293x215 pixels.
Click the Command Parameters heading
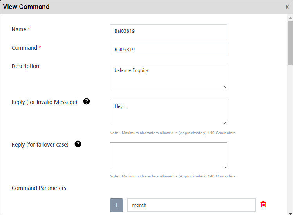tap(39, 188)
